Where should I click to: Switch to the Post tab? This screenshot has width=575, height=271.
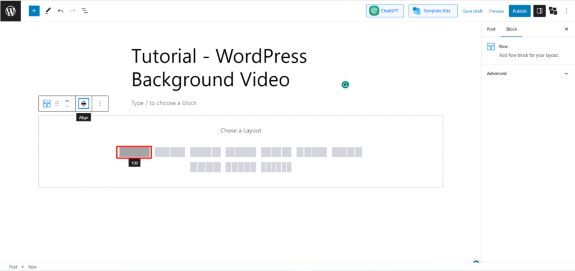point(491,29)
